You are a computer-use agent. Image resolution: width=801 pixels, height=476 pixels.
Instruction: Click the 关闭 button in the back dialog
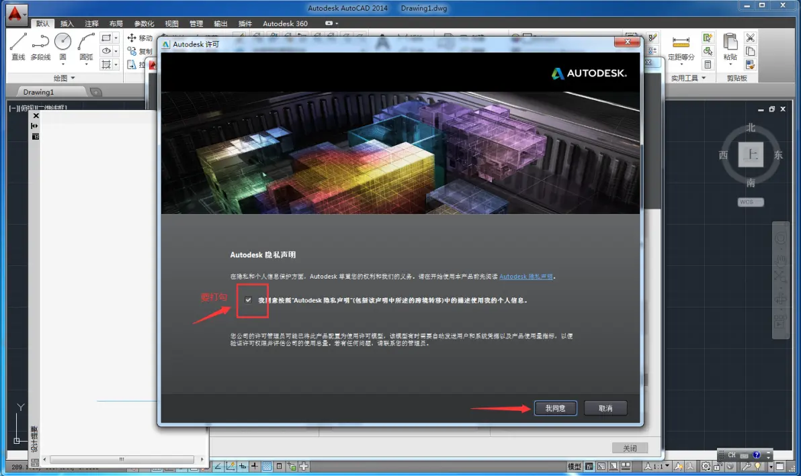[630, 448]
